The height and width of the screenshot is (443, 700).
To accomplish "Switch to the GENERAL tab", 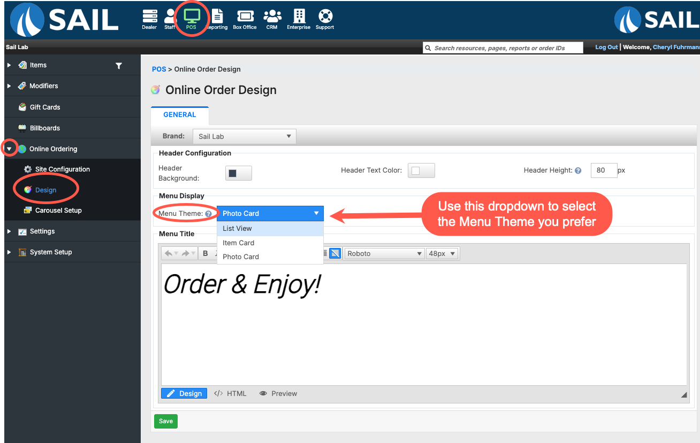I will pos(180,115).
